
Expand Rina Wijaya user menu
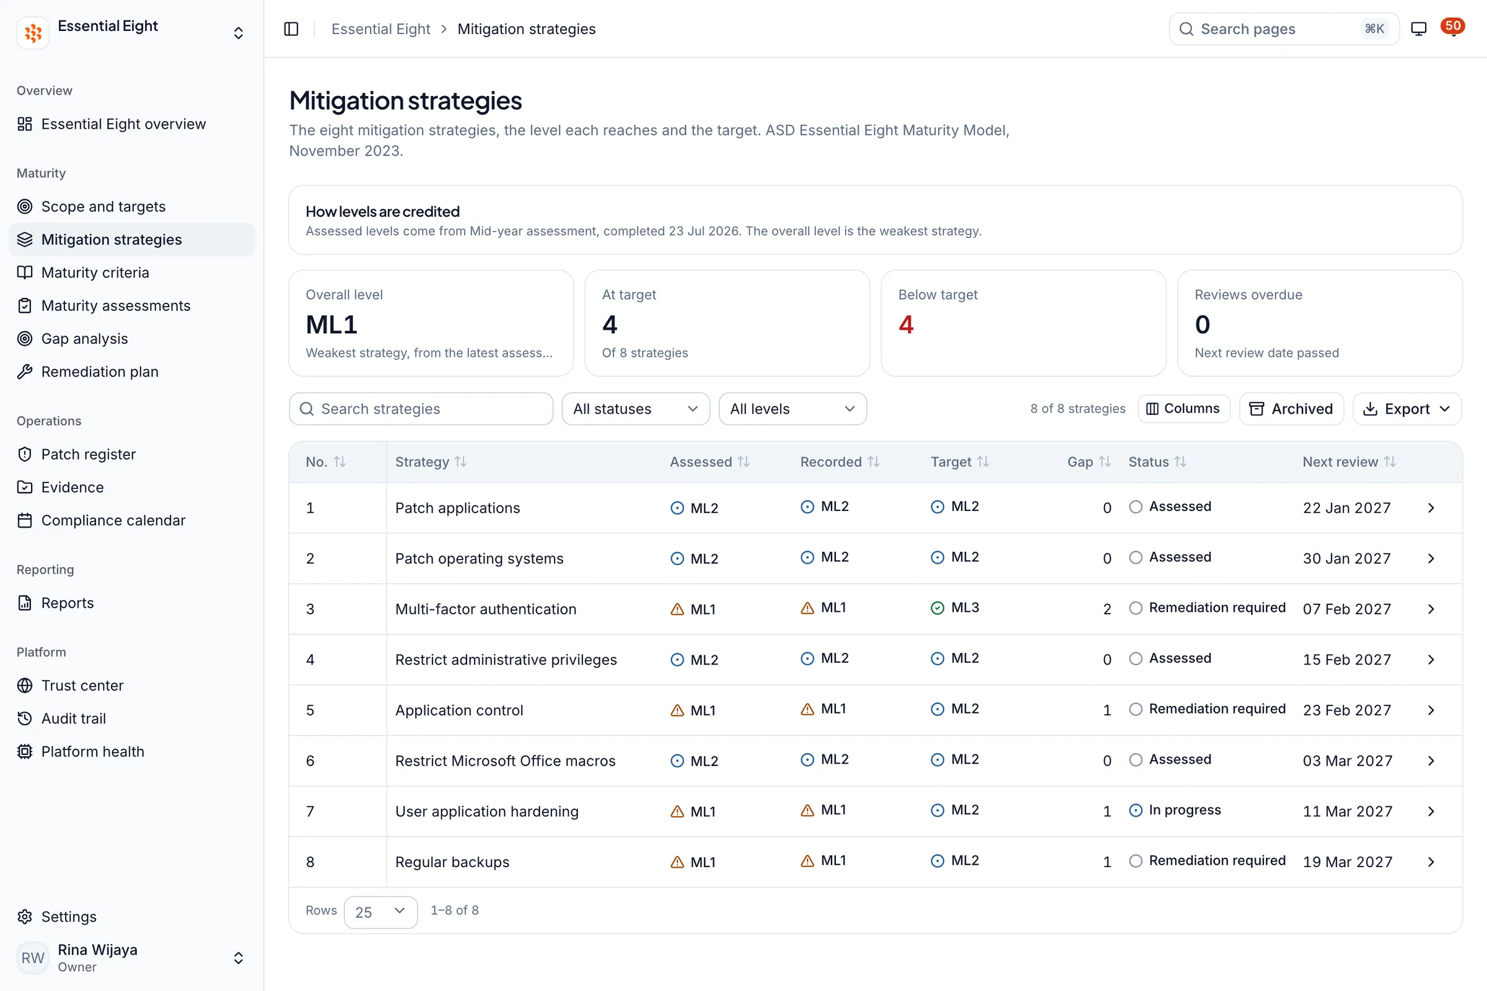pos(239,958)
